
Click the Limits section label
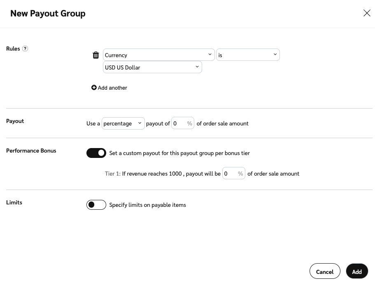14,202
